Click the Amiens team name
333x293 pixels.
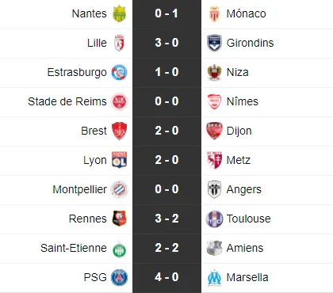coord(245,248)
